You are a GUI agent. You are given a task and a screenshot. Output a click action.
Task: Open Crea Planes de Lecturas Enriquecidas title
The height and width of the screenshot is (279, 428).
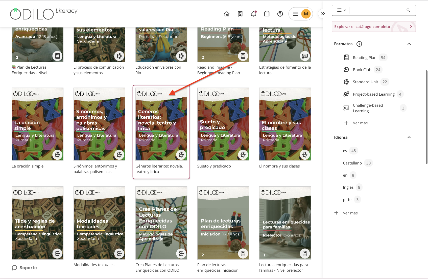click(x=157, y=267)
